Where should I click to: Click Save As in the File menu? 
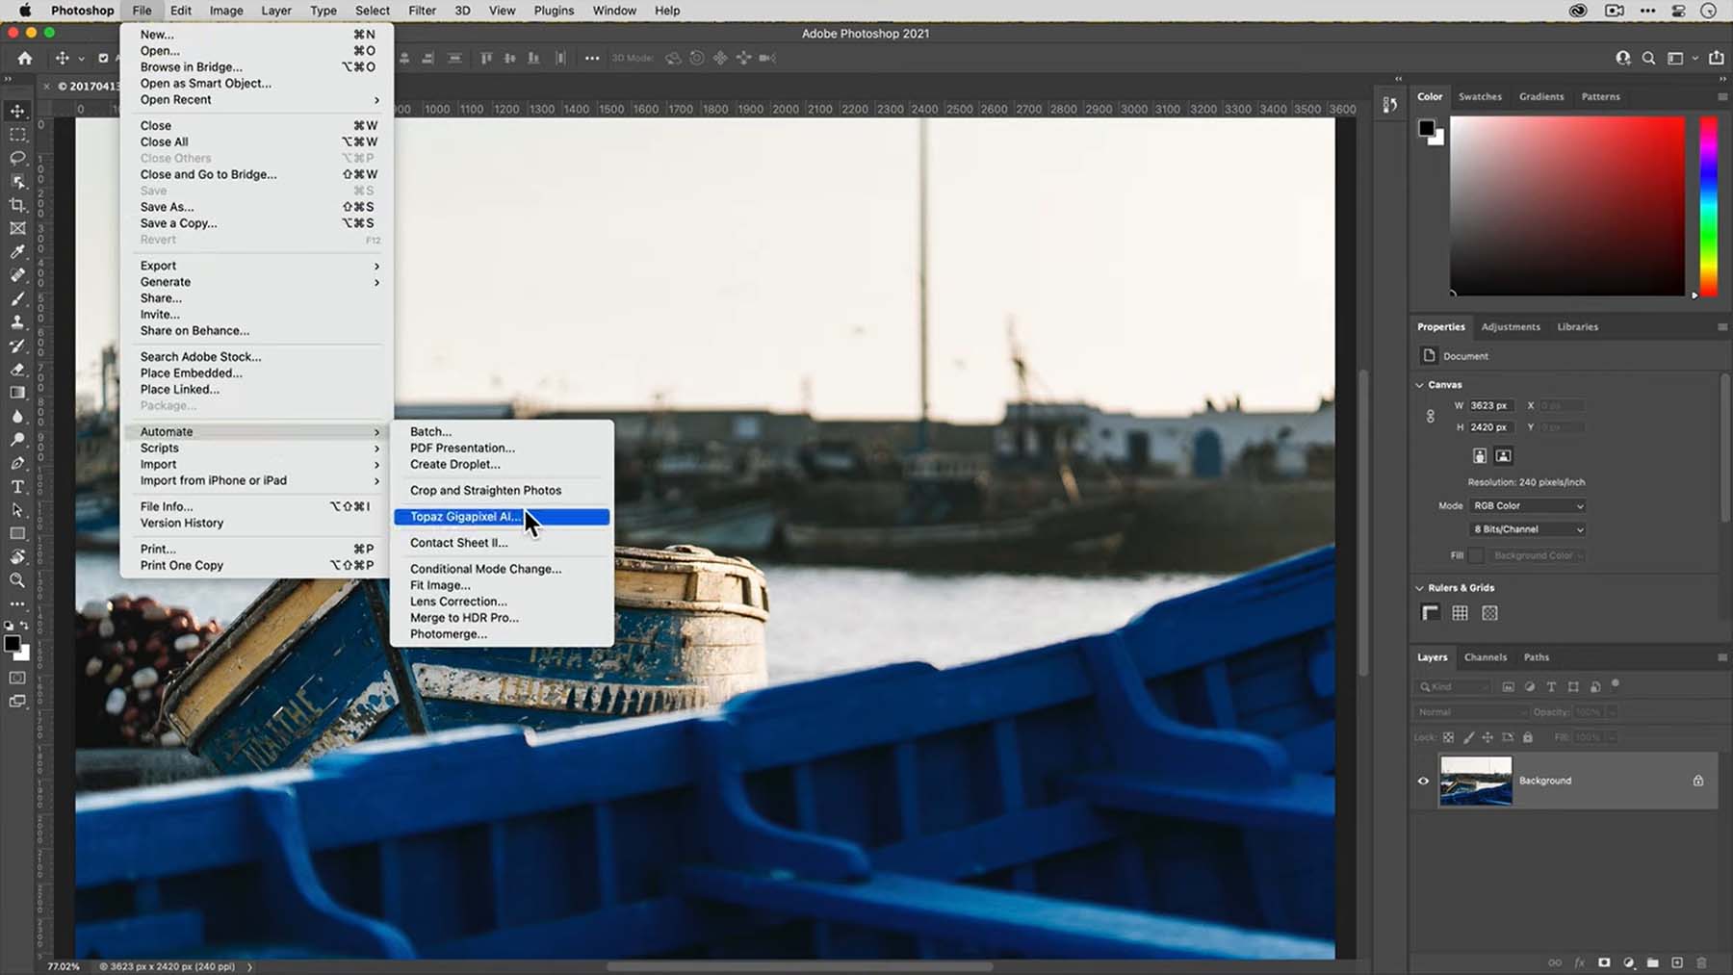(167, 207)
